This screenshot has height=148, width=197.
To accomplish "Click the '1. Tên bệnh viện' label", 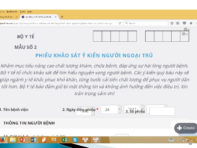I will 14,110.
